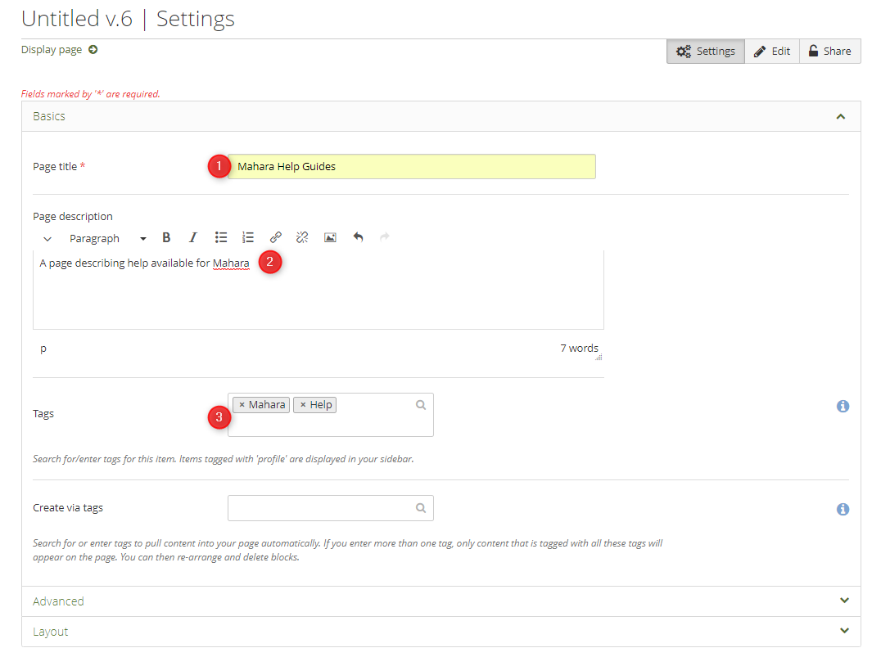Image resolution: width=872 pixels, height=657 pixels.
Task: Remove the Mahara tag
Action: point(242,405)
